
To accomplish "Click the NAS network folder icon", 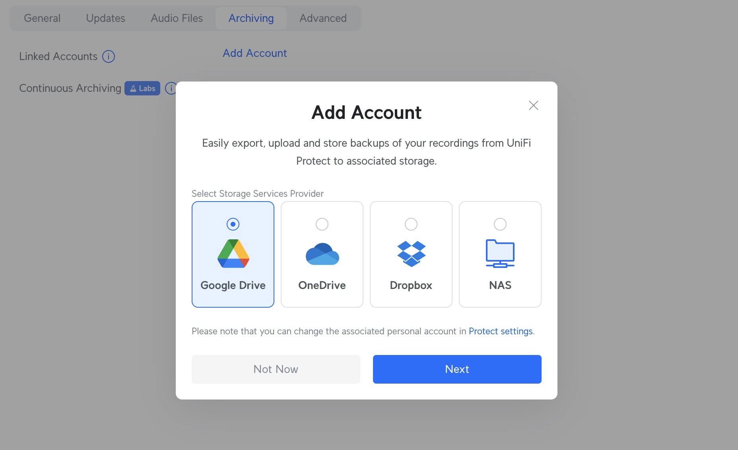I will pos(500,254).
